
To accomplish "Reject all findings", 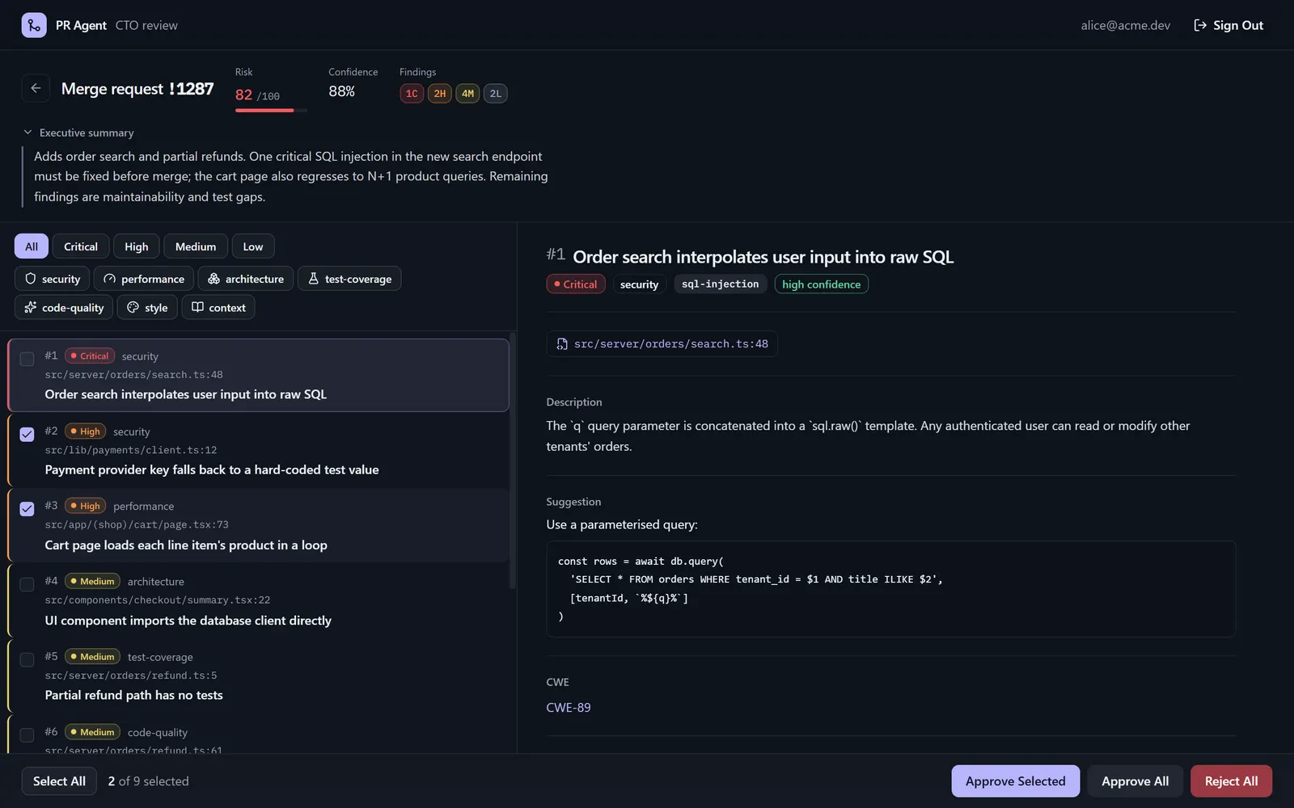I will click(1231, 781).
